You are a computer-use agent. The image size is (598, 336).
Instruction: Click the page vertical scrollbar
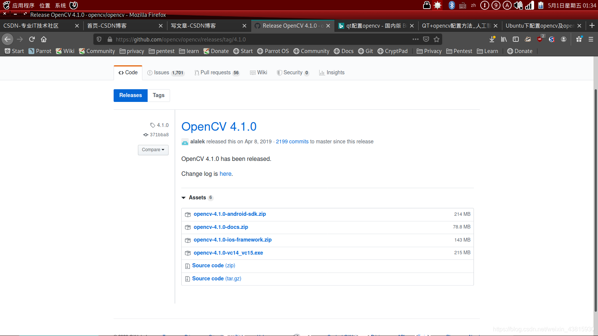pyautogui.click(x=595, y=200)
